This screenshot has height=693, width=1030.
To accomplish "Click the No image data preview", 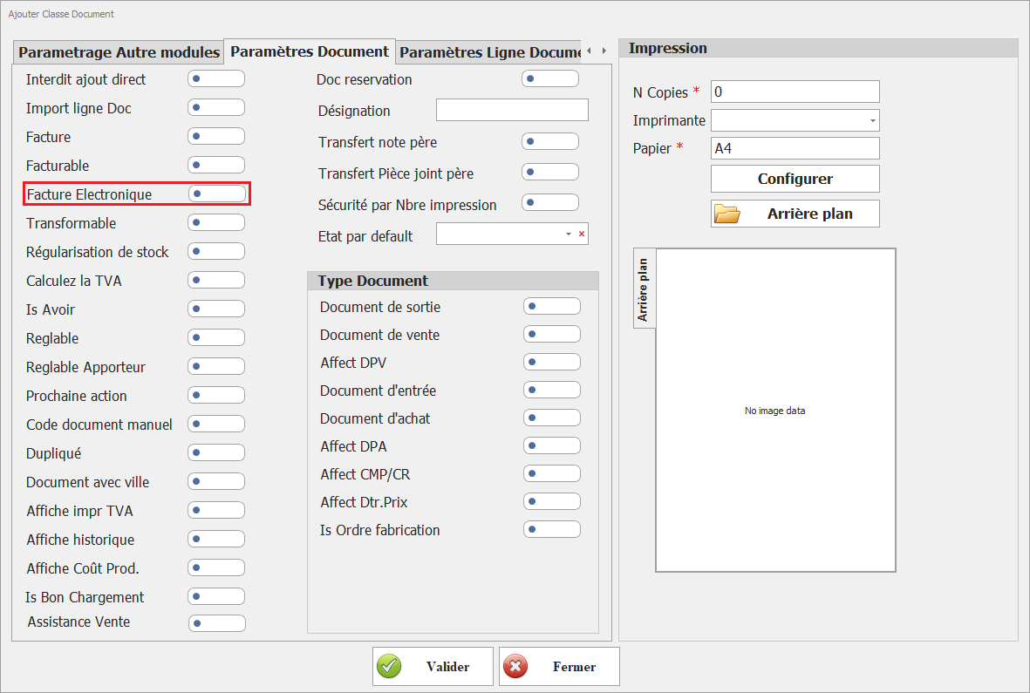I will tap(776, 411).
